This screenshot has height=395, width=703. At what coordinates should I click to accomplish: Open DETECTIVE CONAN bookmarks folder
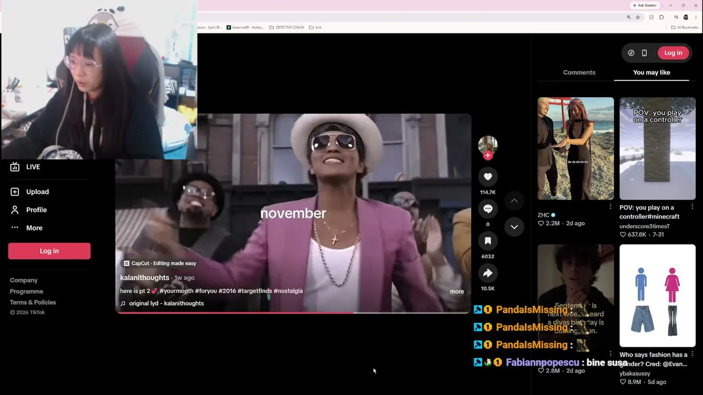[x=287, y=27]
